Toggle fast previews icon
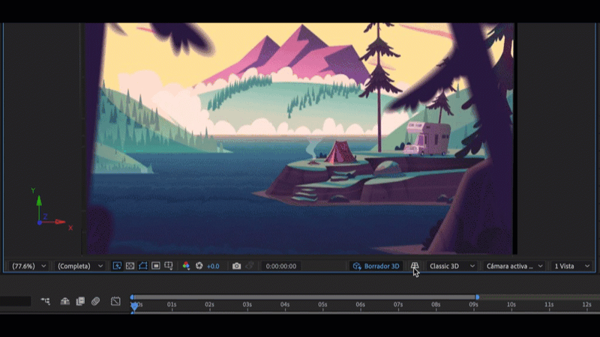Image resolution: width=600 pixels, height=337 pixels. click(x=117, y=266)
